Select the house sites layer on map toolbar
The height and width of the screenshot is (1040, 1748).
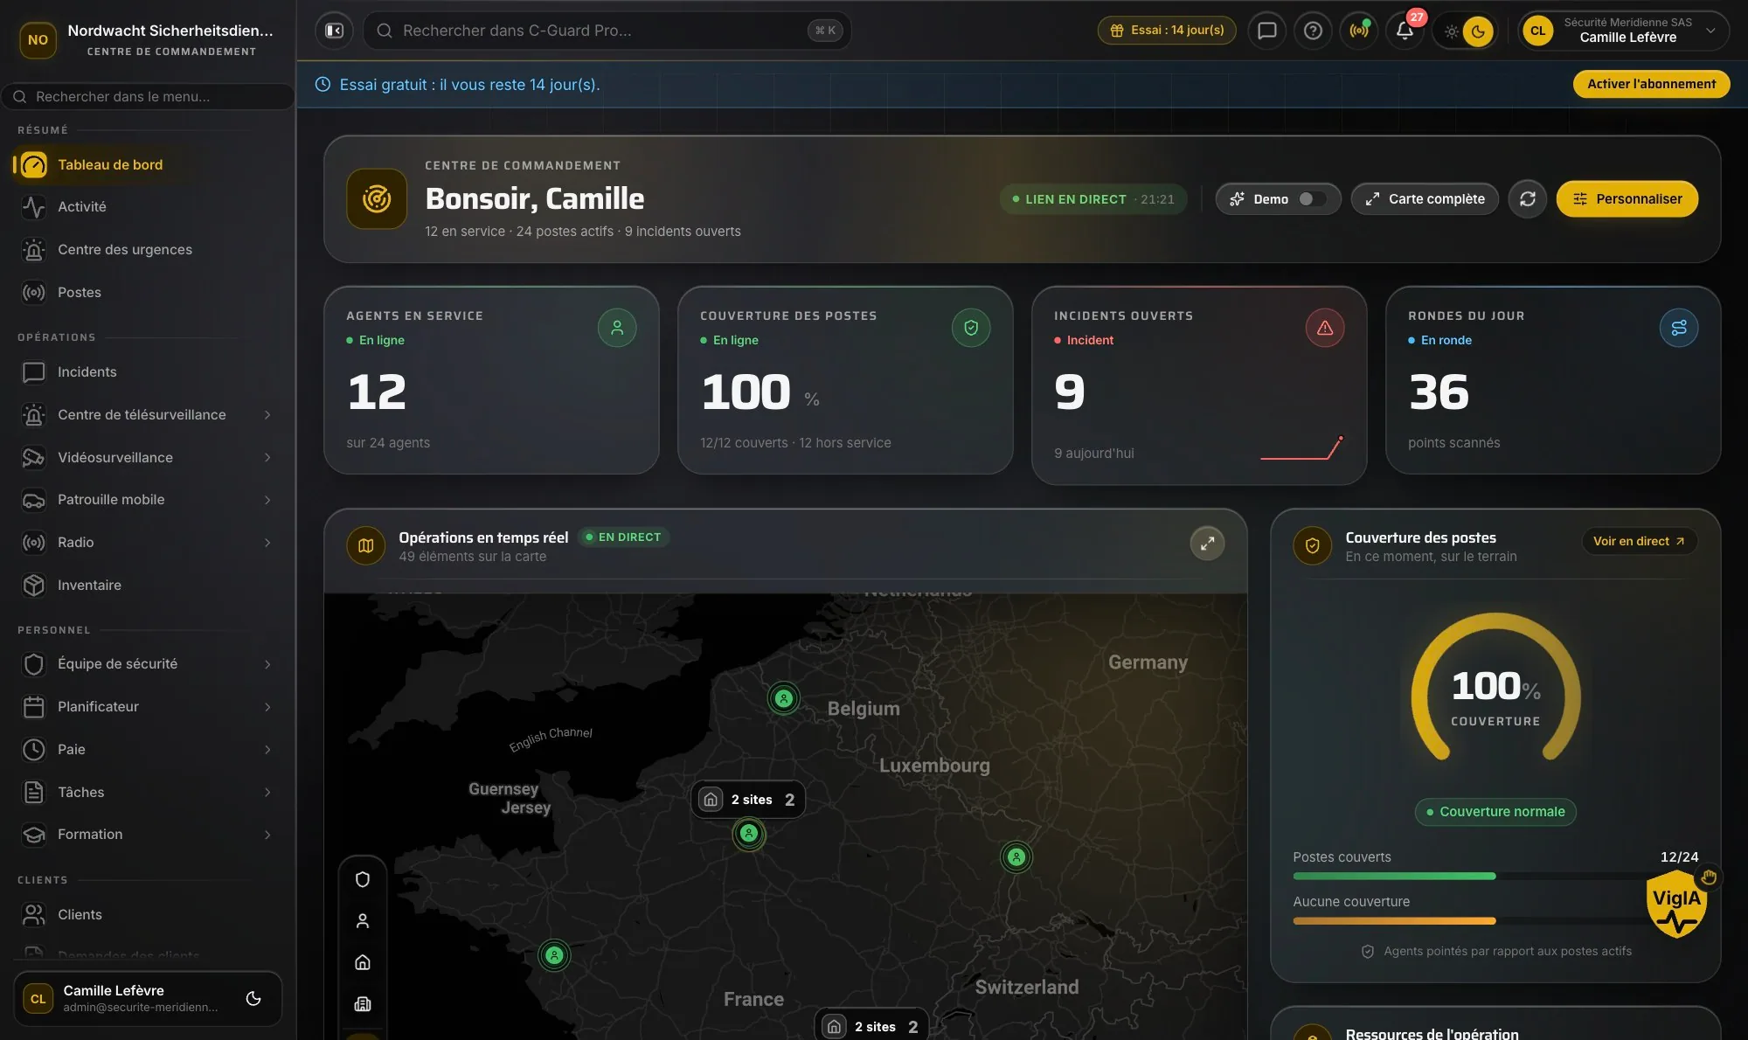(x=363, y=962)
